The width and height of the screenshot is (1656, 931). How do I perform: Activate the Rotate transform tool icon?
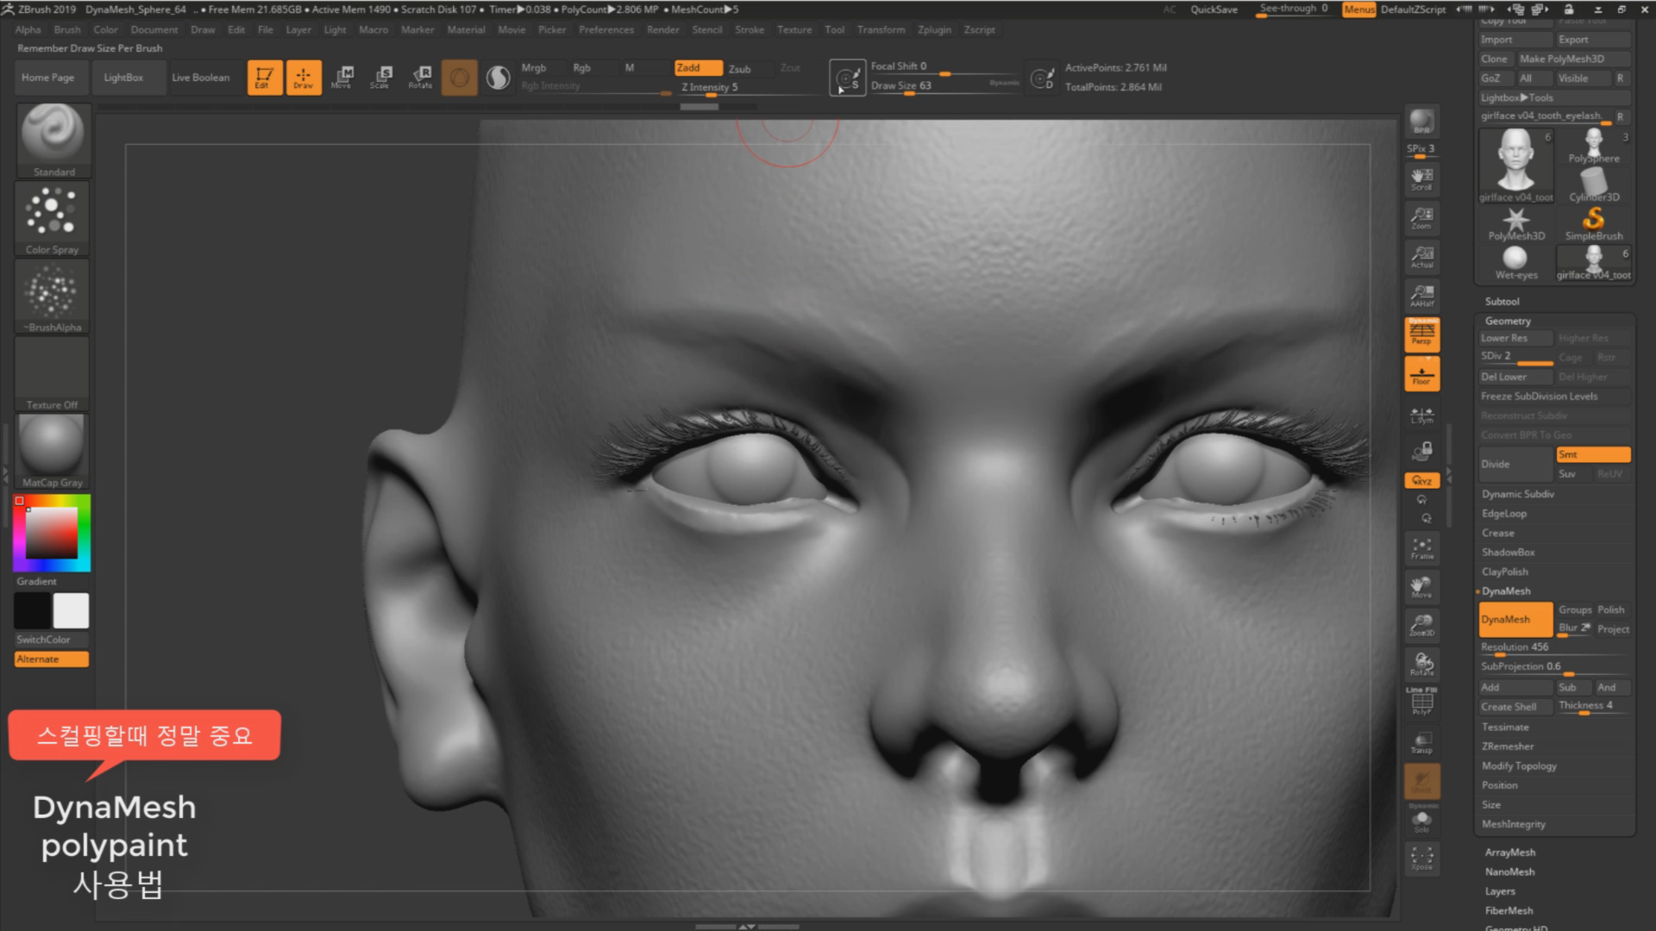[421, 77]
